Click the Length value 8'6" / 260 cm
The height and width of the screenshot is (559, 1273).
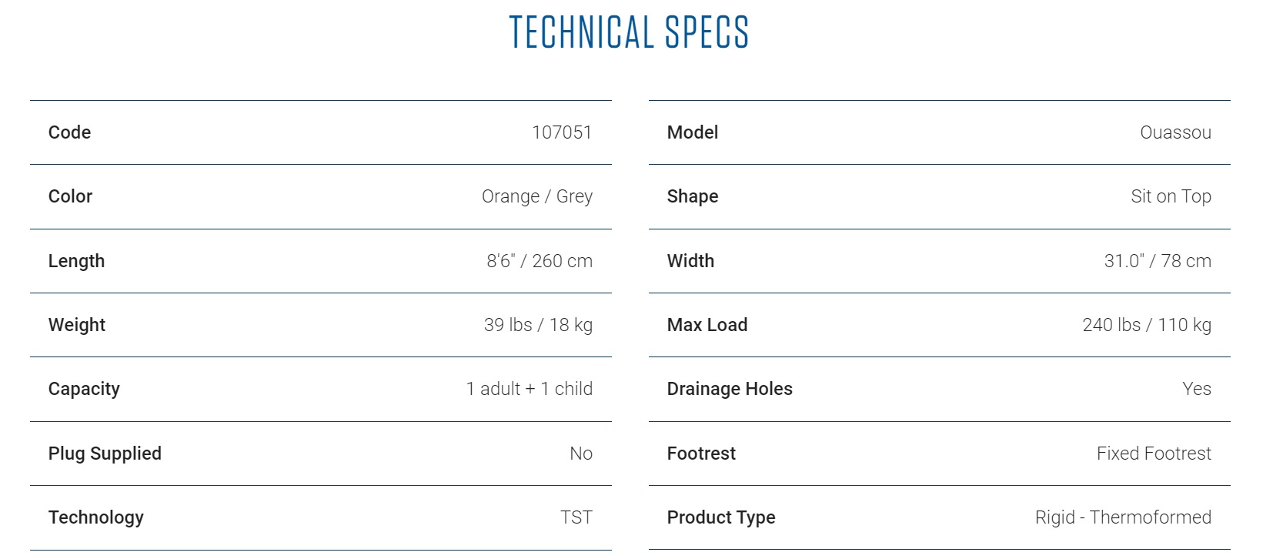[x=539, y=261]
